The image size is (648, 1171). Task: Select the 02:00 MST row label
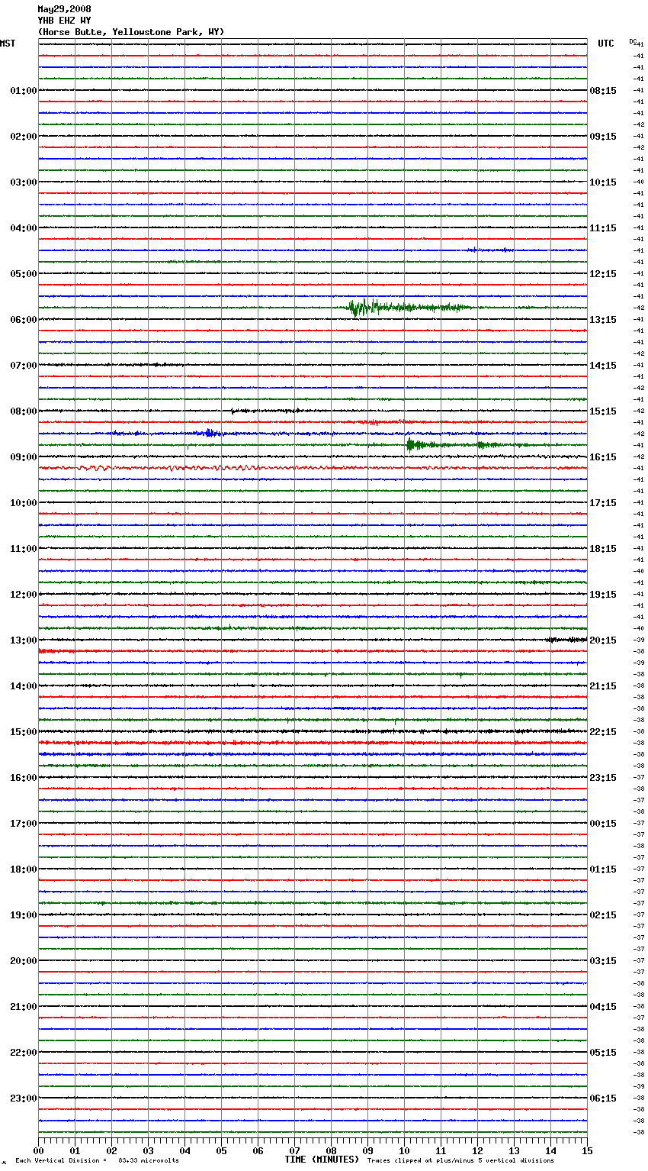point(24,137)
